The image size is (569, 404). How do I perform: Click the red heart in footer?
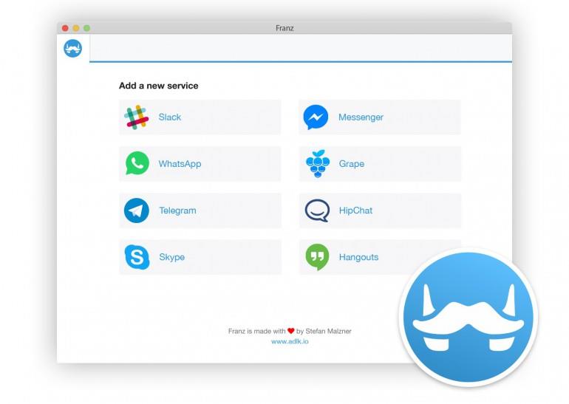click(290, 331)
